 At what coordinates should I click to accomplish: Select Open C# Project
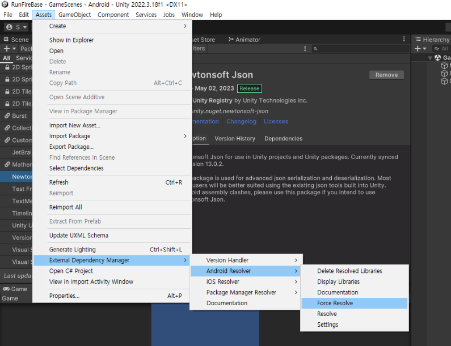112,271
